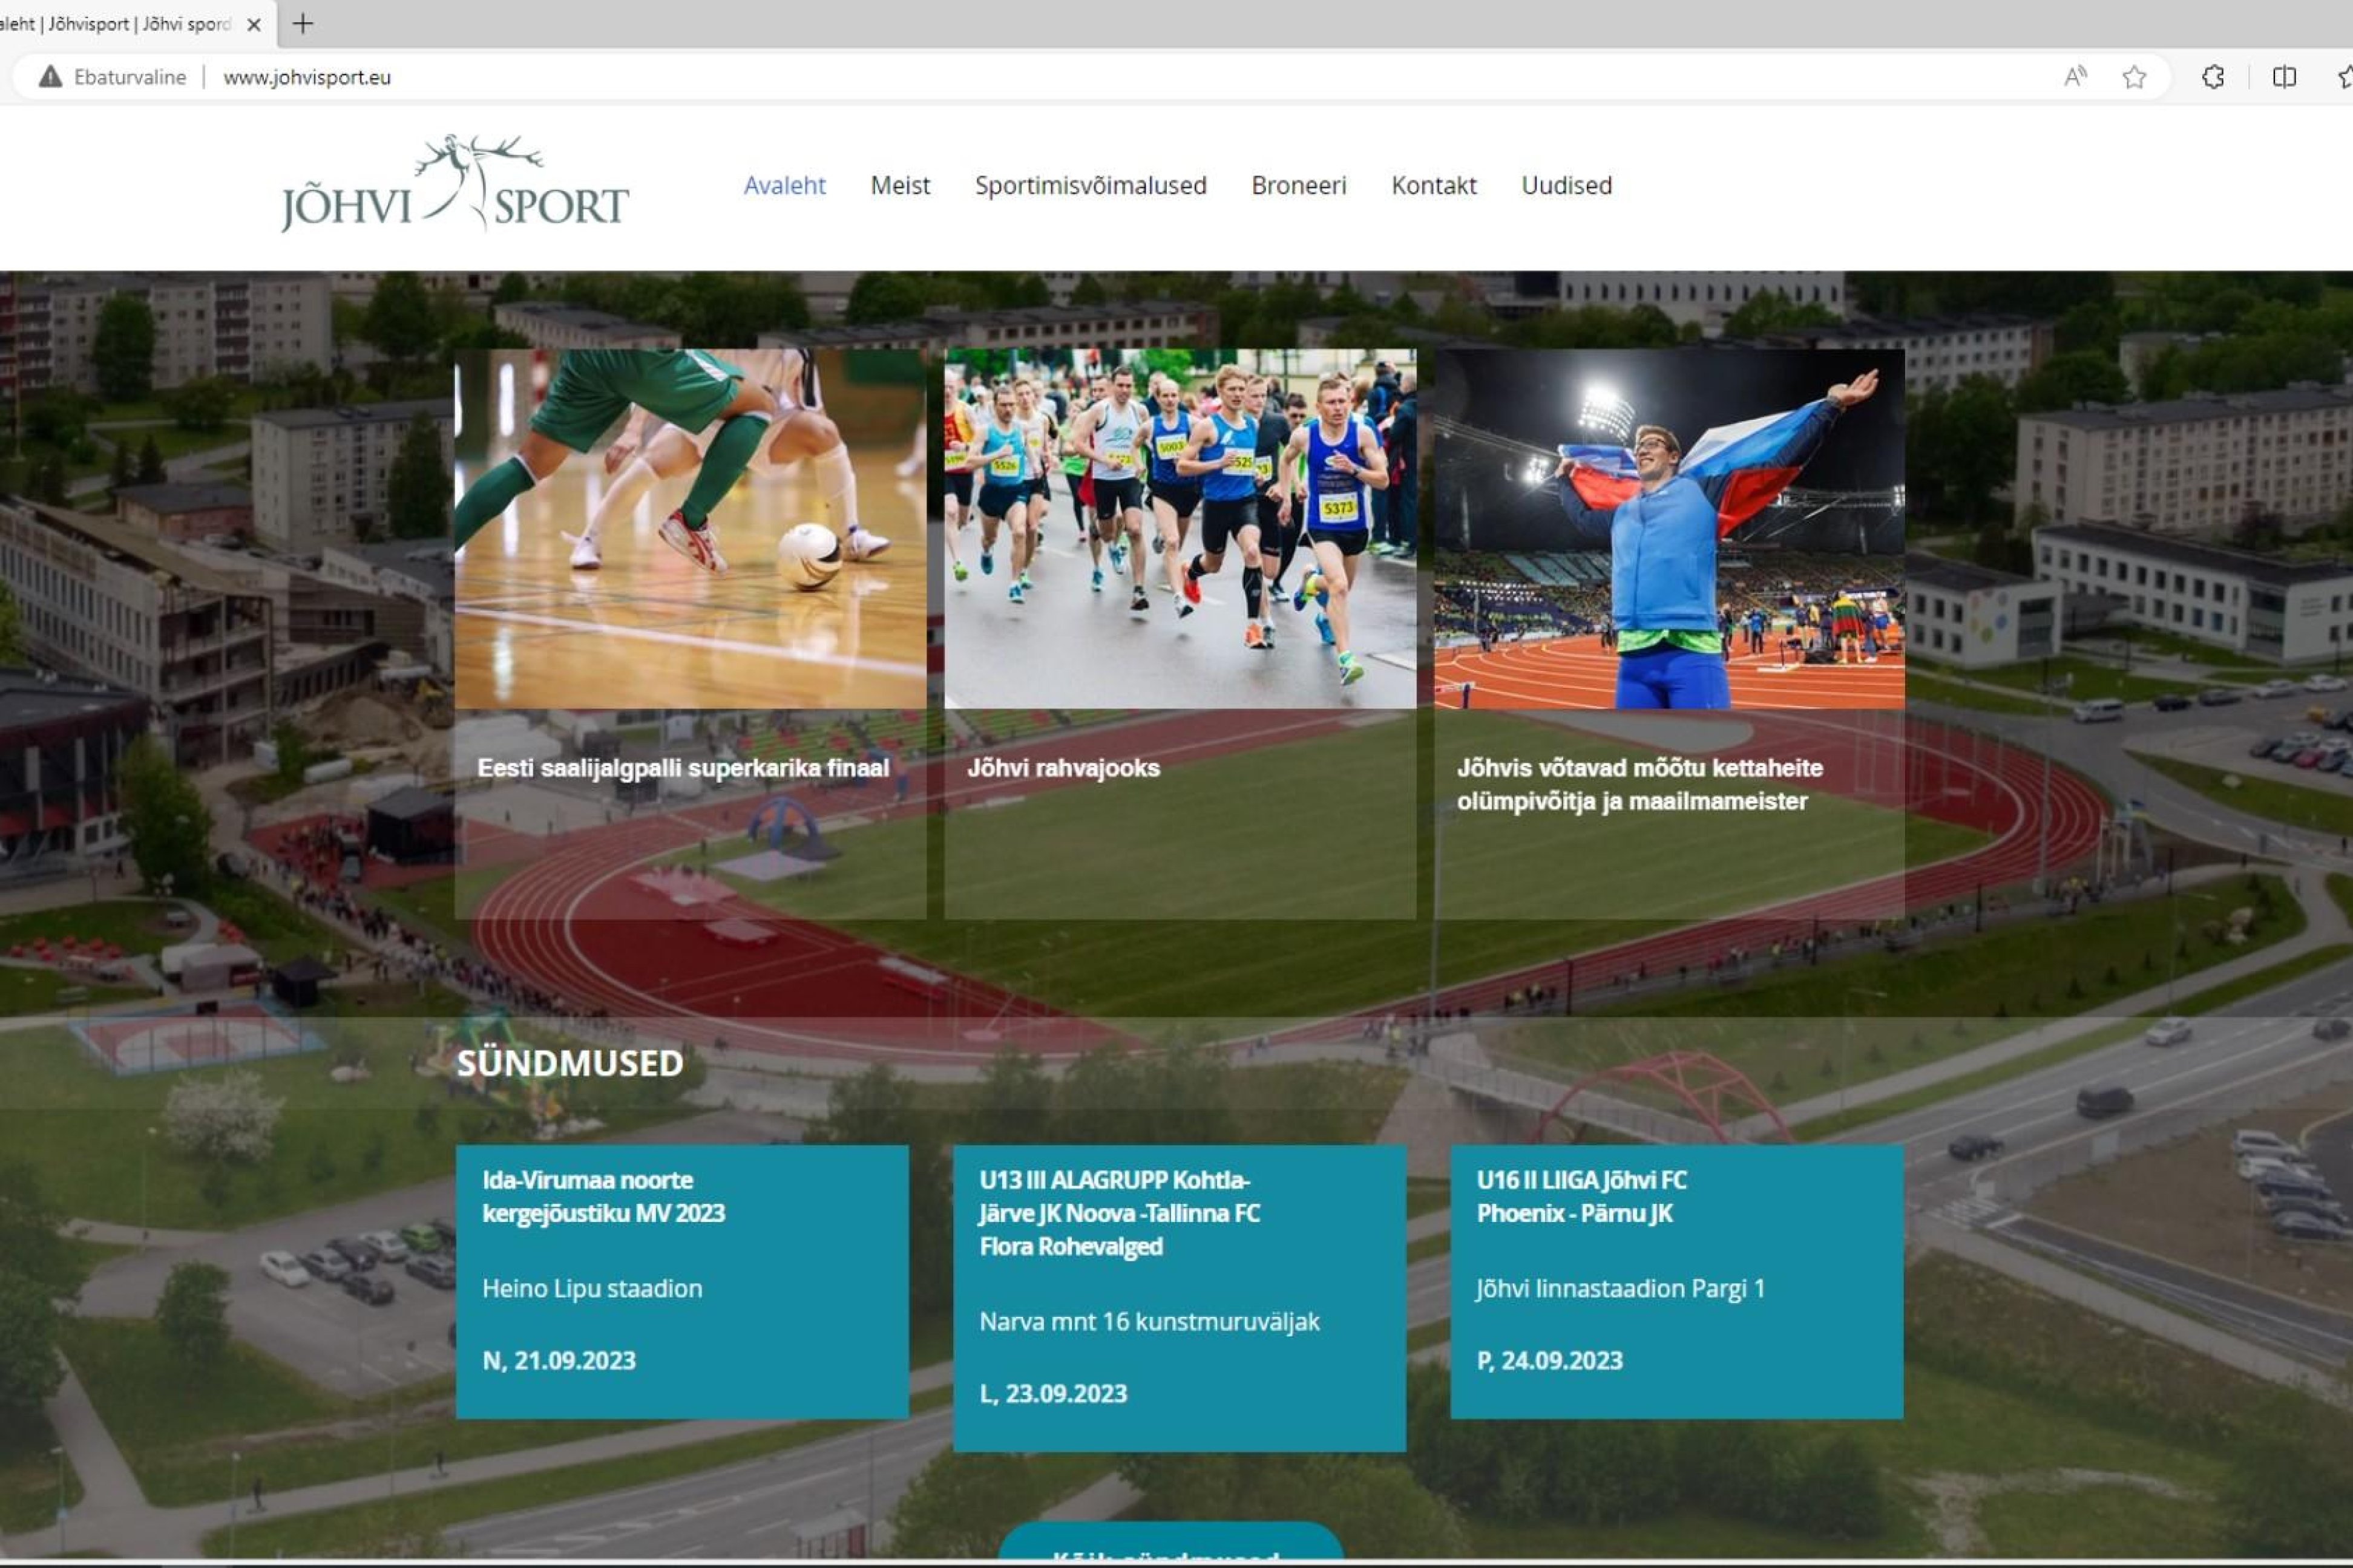Open the athlete with flag photo
2353x1568 pixels.
point(1670,529)
